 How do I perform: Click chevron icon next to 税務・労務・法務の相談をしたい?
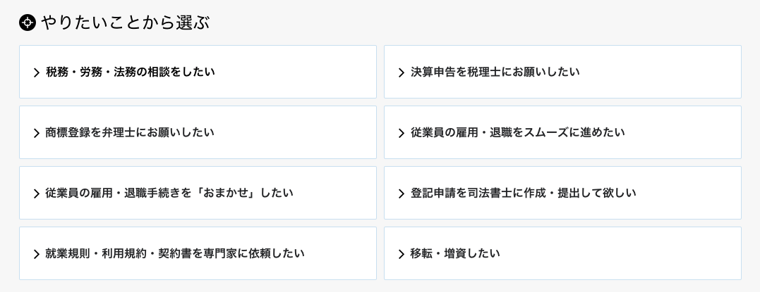tap(37, 72)
